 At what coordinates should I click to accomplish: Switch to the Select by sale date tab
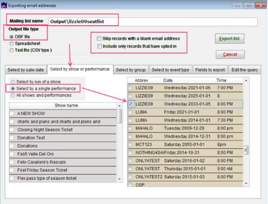click(26, 70)
